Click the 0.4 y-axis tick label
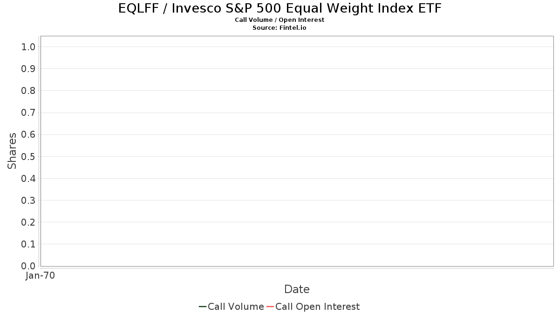 click(x=28, y=179)
